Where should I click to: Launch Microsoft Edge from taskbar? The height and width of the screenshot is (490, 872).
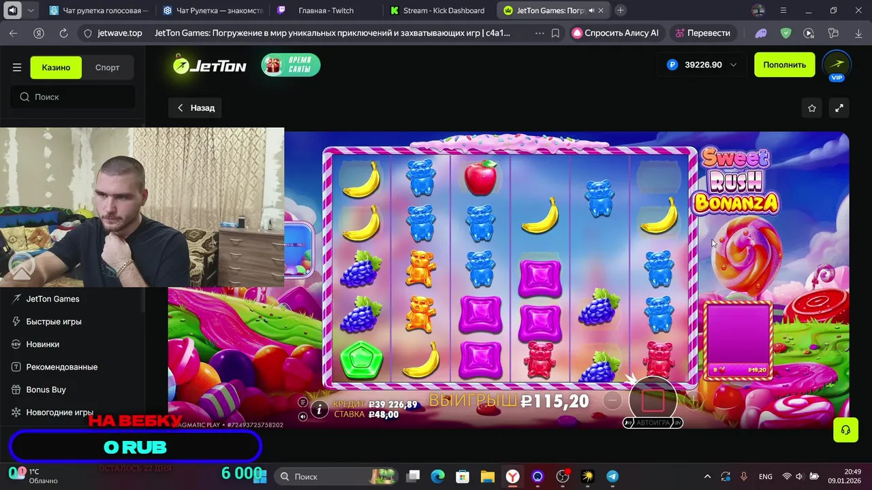437,476
